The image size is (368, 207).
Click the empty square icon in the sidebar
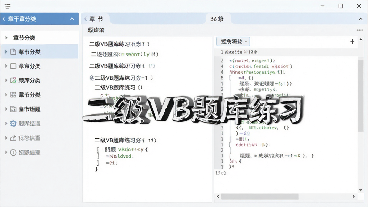(13, 66)
